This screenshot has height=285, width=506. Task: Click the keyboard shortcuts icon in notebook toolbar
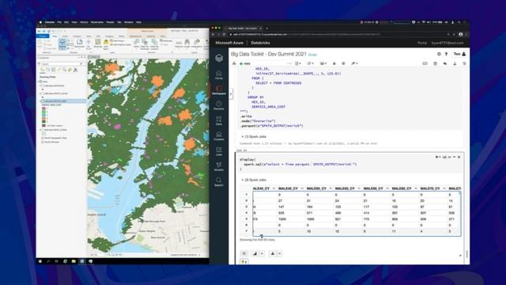coord(425,63)
